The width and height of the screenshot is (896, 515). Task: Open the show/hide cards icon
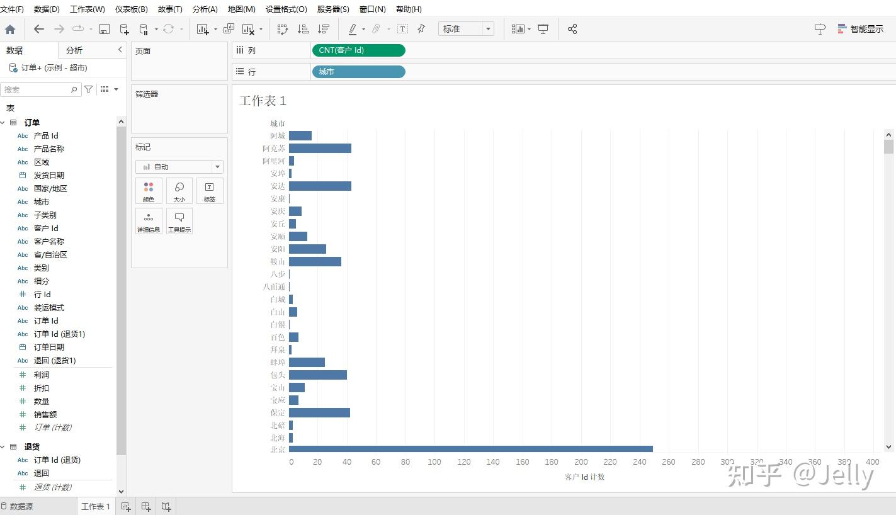coord(518,29)
